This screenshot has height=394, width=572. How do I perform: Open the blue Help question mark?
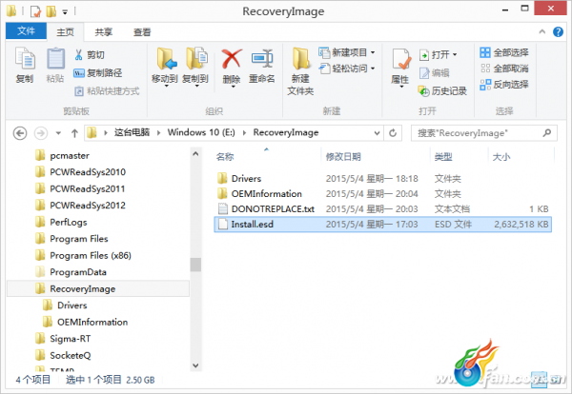558,31
